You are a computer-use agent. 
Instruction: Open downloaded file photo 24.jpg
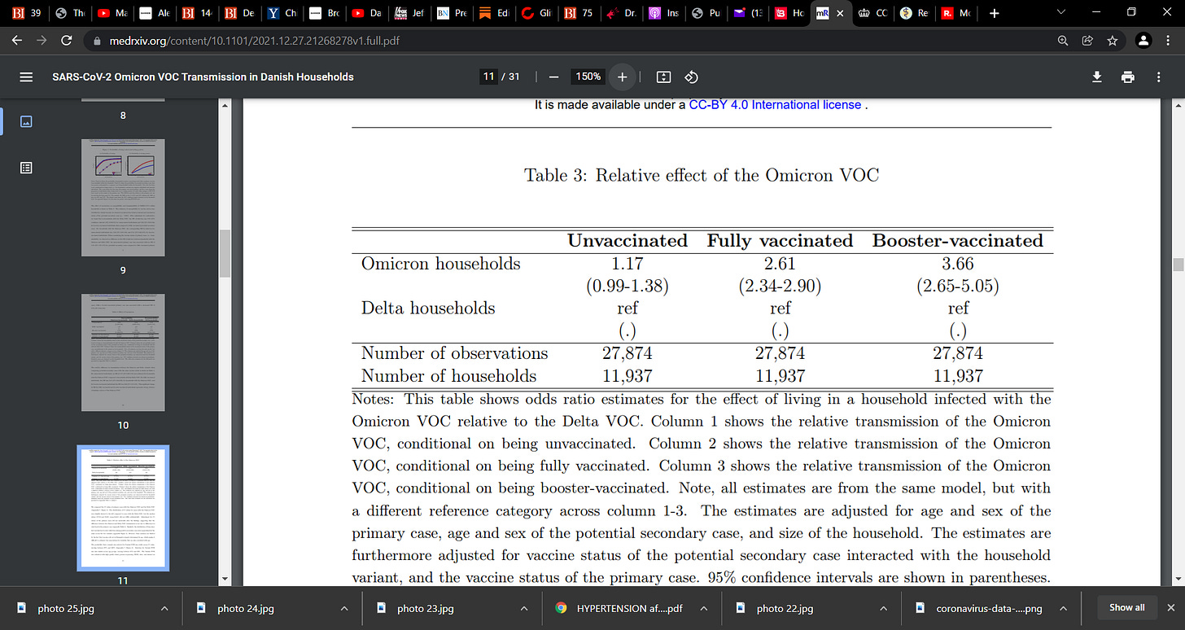[244, 608]
